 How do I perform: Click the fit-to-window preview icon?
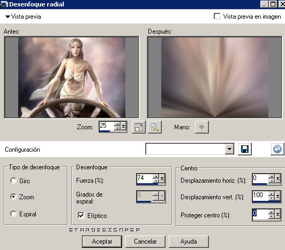click(139, 127)
